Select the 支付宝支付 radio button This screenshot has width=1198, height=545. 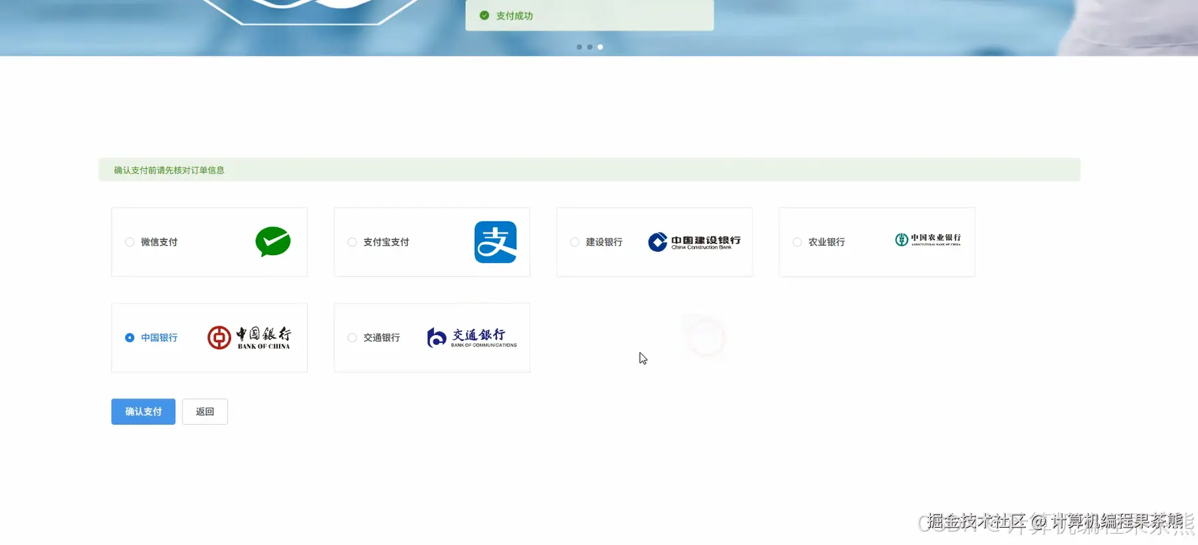pyautogui.click(x=352, y=242)
